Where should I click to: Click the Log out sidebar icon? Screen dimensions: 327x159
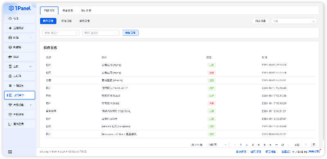pos(9,124)
